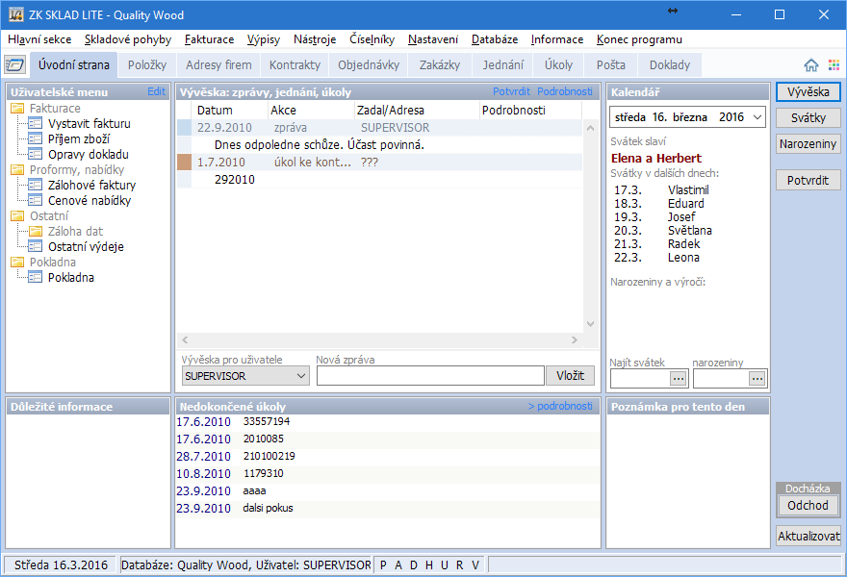Open the Hlavní sekce menu
Screen dimensions: 847x577
tap(39, 39)
